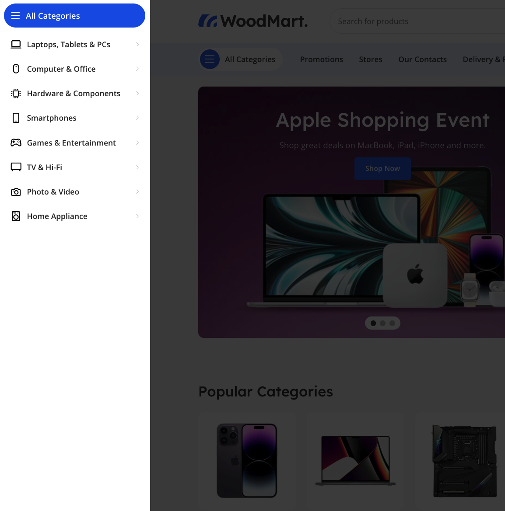Click the Shop Now button
505x511 pixels.
(x=382, y=168)
